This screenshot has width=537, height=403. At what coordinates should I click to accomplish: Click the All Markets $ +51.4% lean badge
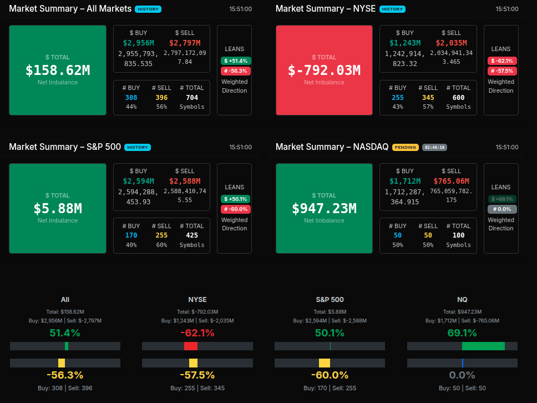coord(236,61)
